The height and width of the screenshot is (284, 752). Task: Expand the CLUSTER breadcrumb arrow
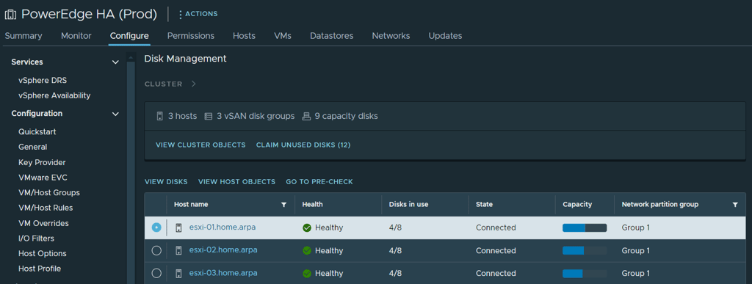193,84
